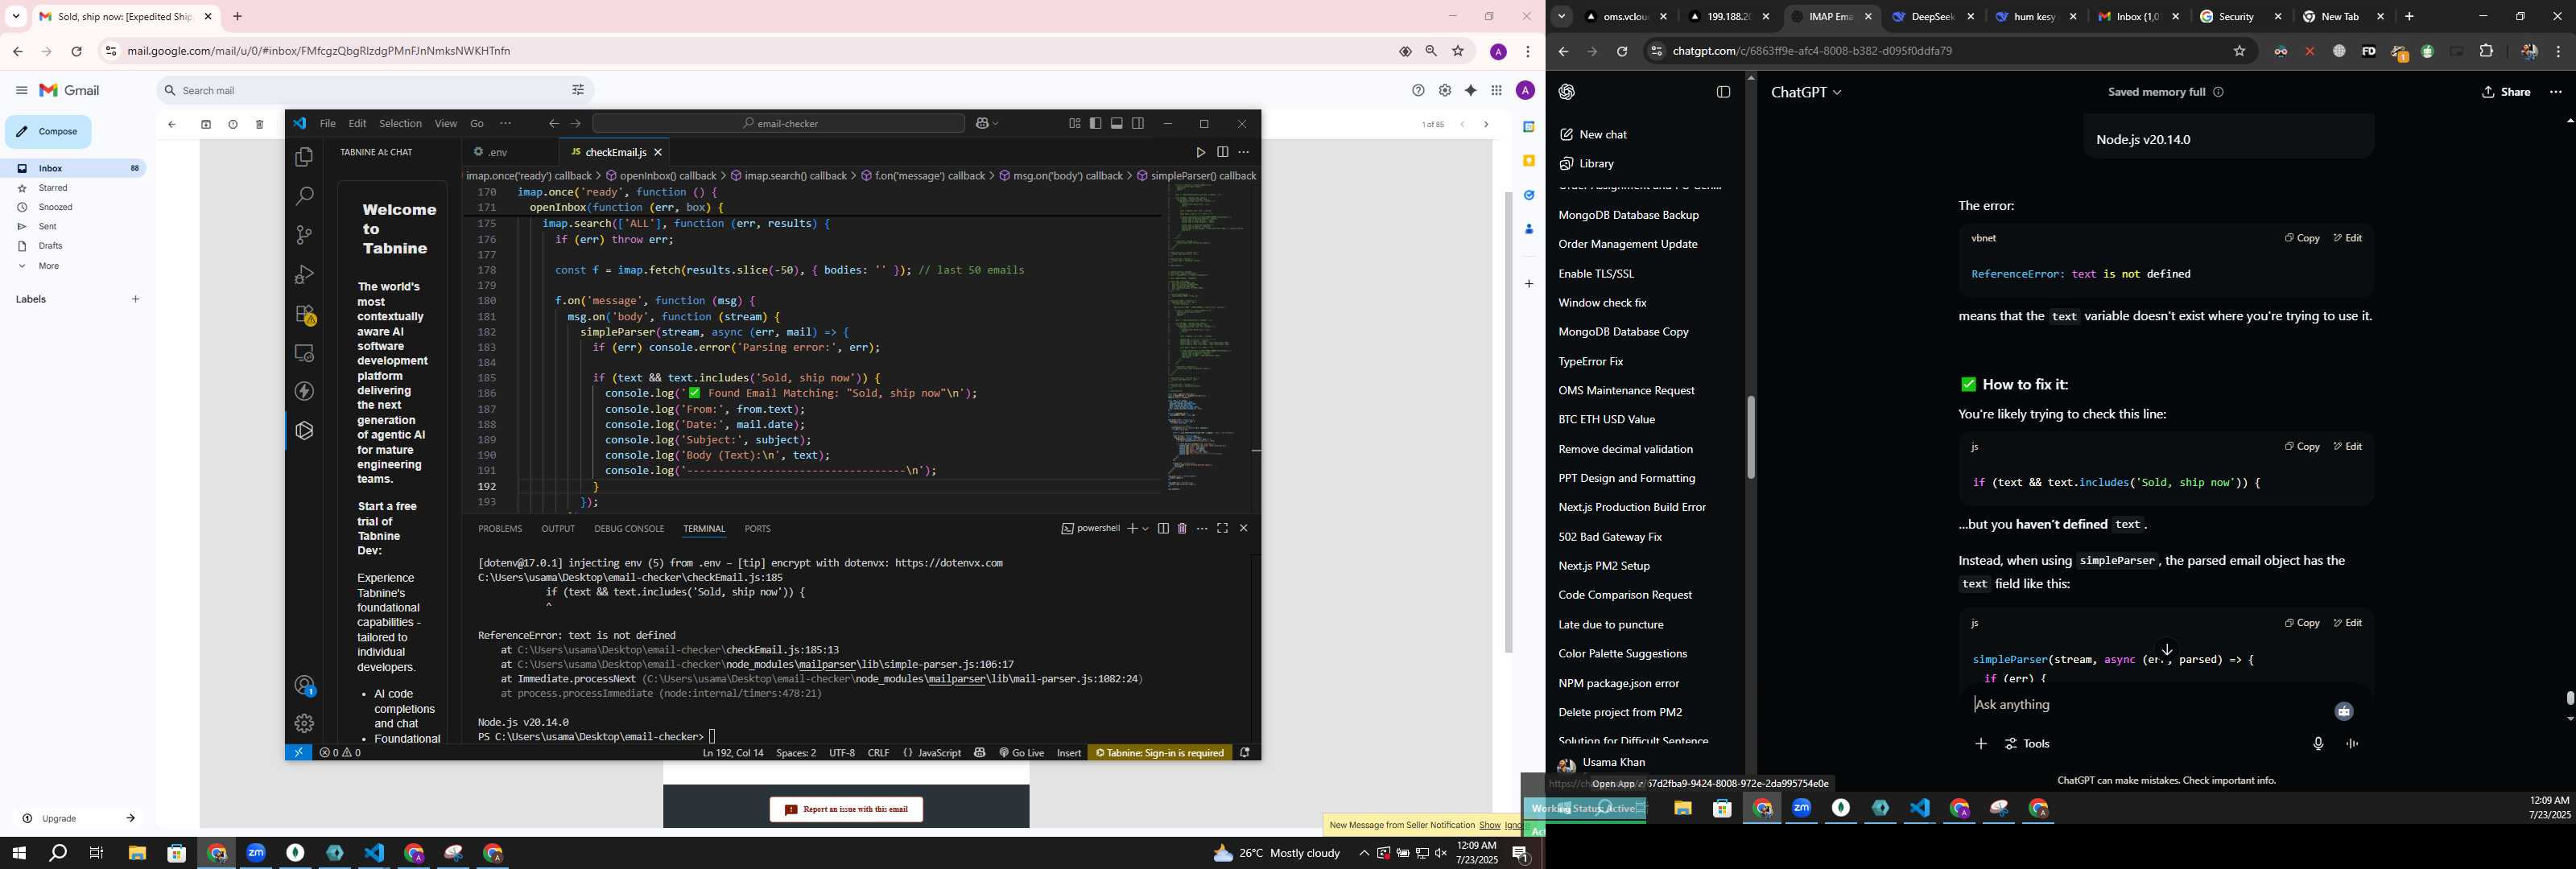2576x869 pixels.
Task: Toggle VS Code bottom panel visibility
Action: click(x=1117, y=124)
